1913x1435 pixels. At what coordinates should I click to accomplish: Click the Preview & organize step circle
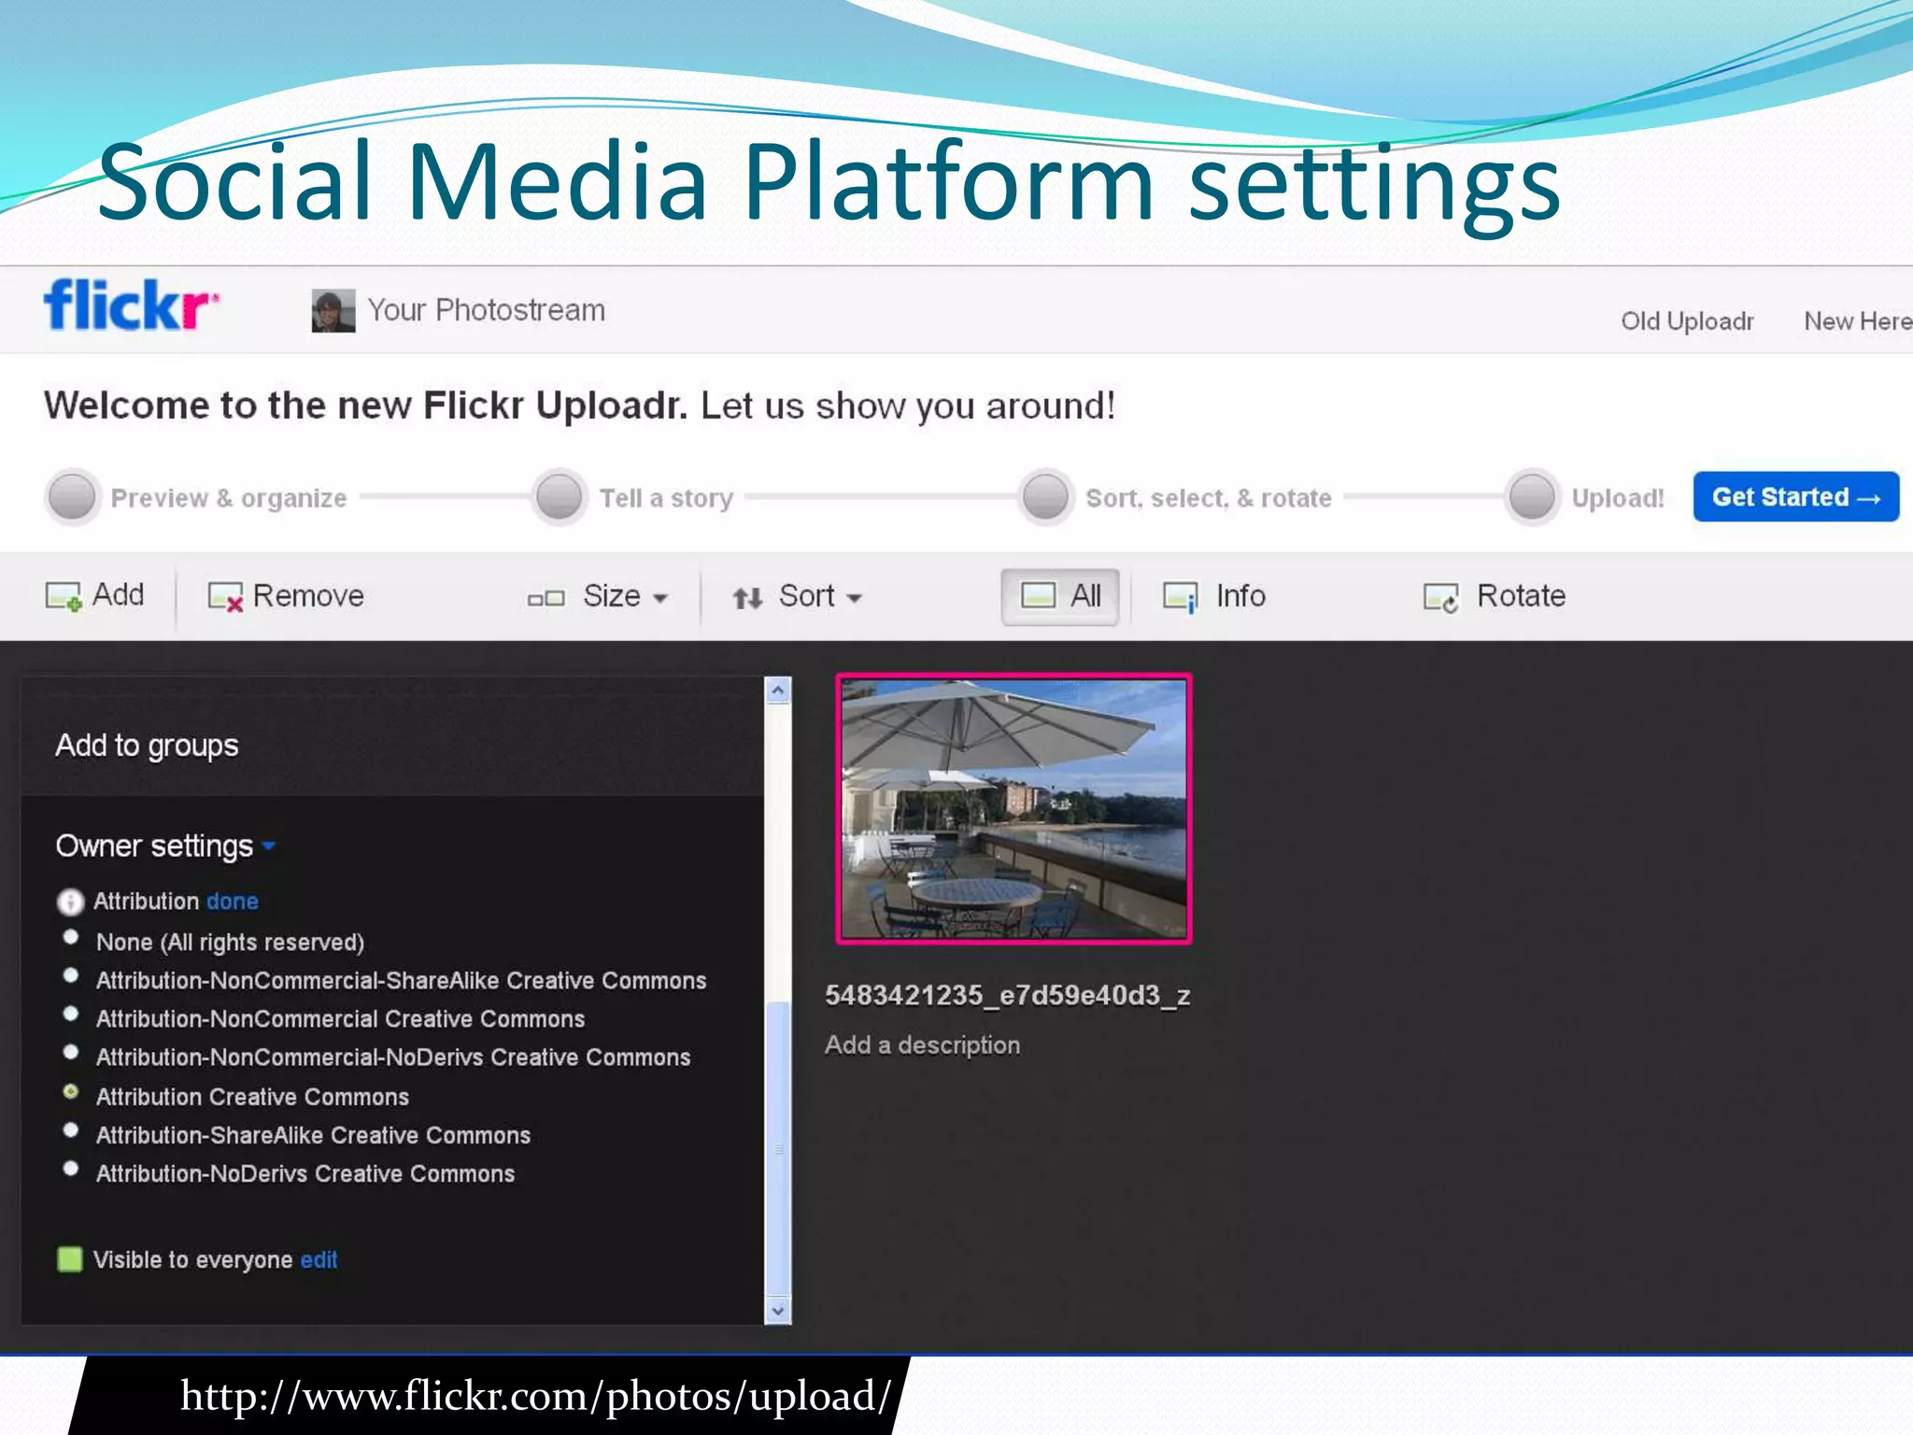click(x=72, y=496)
